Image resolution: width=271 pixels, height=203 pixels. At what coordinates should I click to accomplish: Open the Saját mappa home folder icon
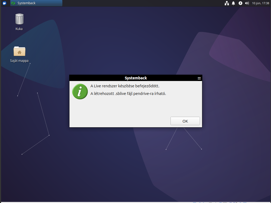[x=19, y=51]
